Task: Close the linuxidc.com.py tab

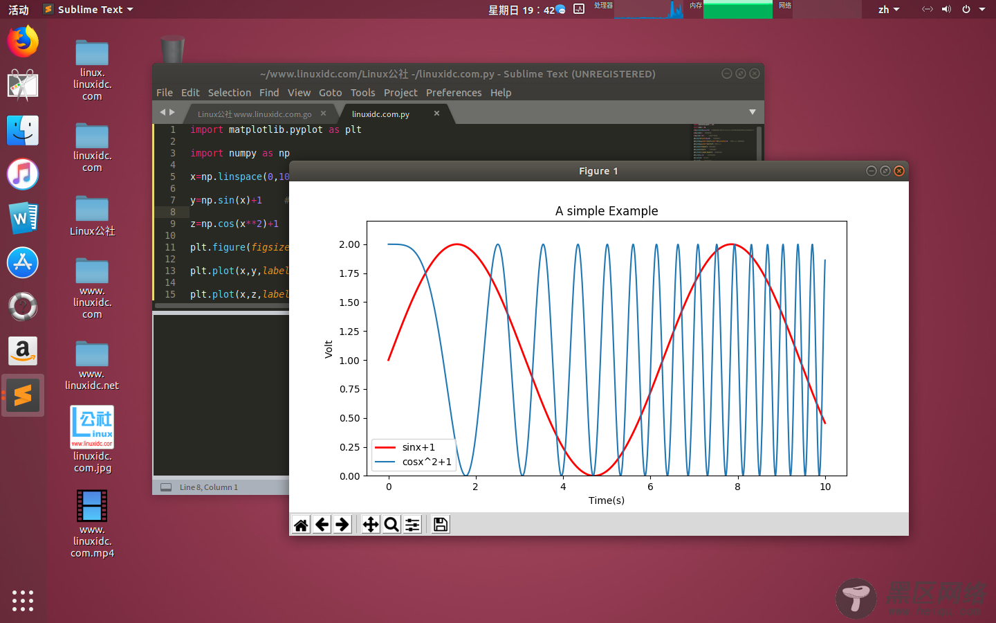Action: click(x=436, y=113)
